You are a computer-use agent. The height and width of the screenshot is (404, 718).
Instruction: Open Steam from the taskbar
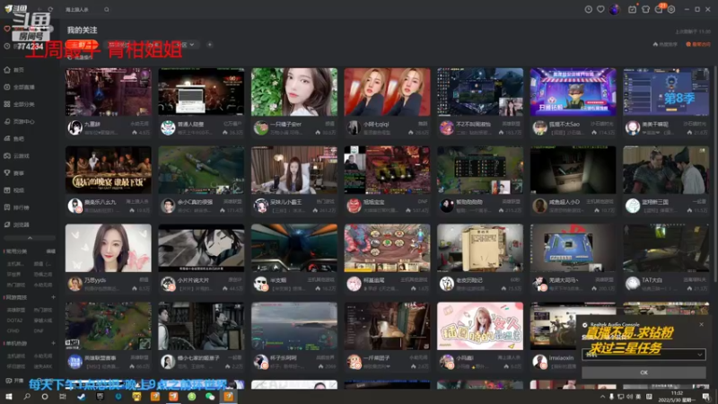point(81,397)
